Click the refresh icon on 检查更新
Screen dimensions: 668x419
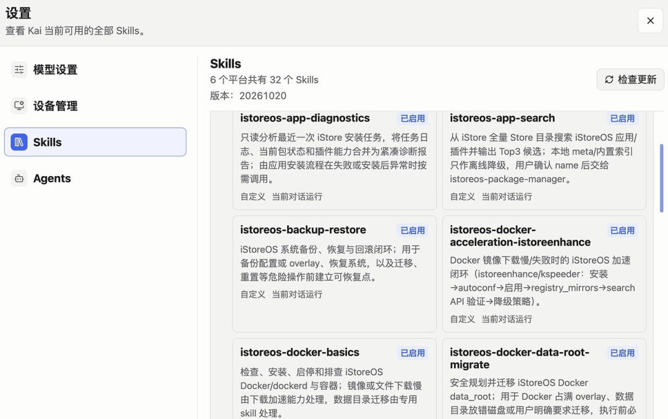609,80
